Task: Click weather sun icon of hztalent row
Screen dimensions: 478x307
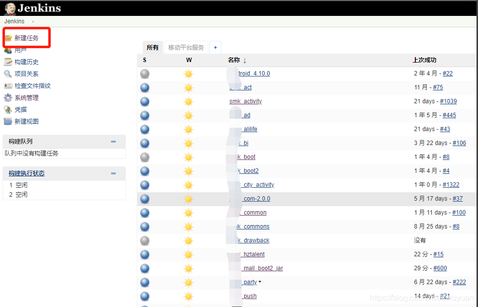Action: [x=189, y=255]
